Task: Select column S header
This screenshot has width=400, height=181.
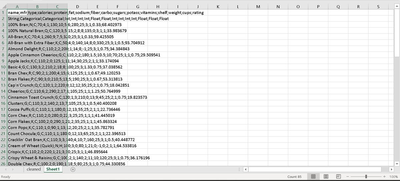Action: [378, 6]
